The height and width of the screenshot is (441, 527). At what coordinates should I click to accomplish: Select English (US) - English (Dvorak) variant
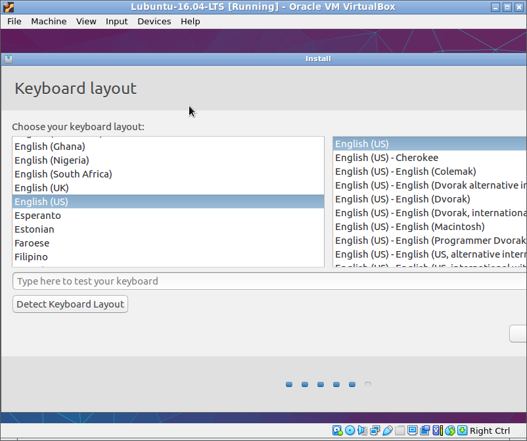(x=430, y=199)
